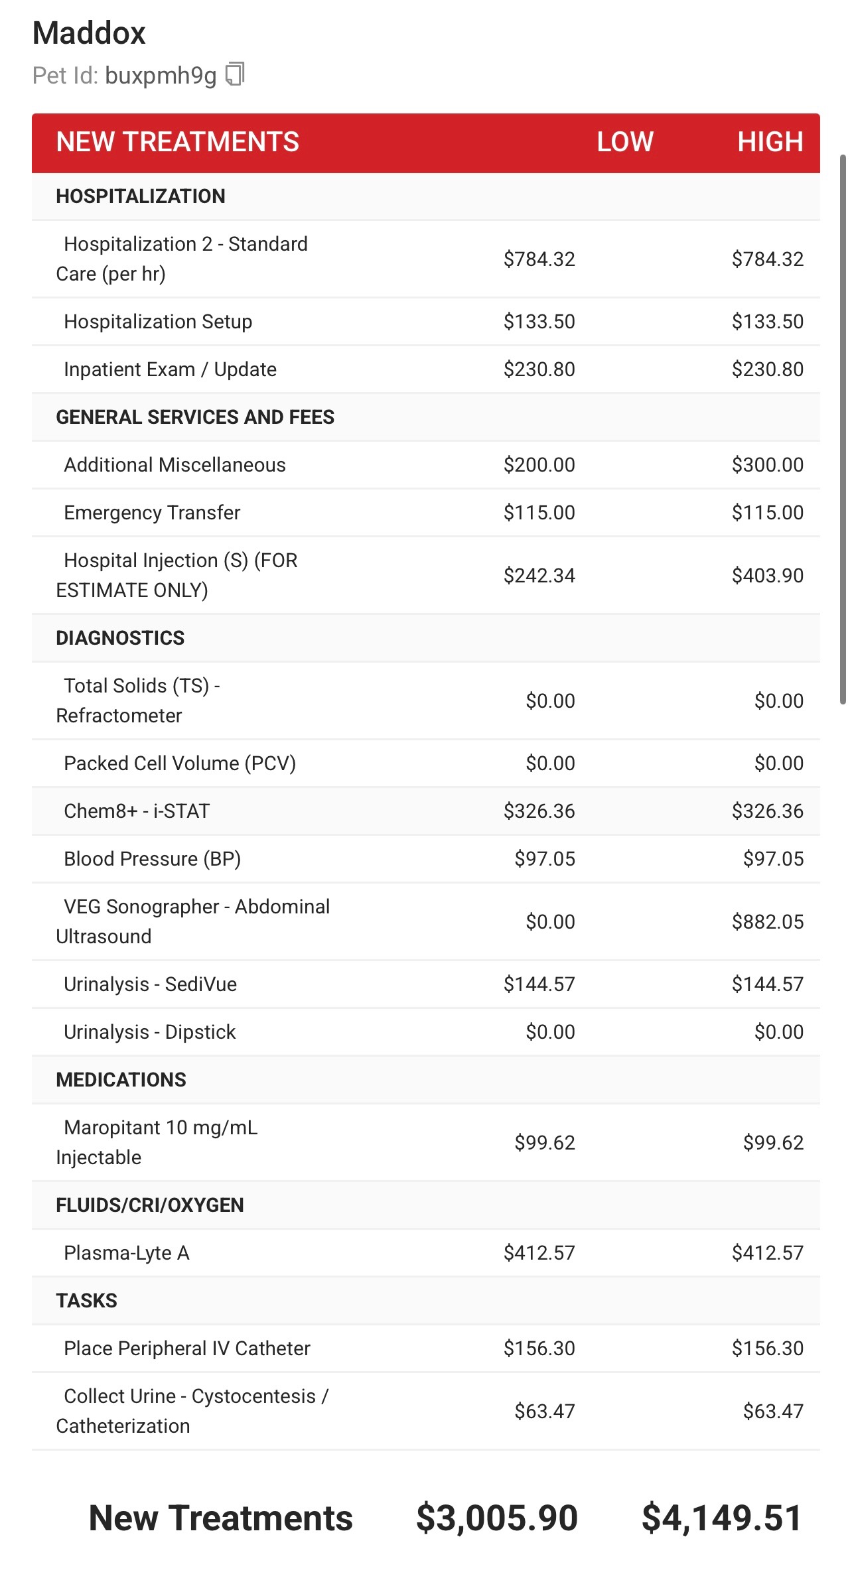Image resolution: width=852 pixels, height=1590 pixels.
Task: Select the HIGH column header
Action: 770,142
